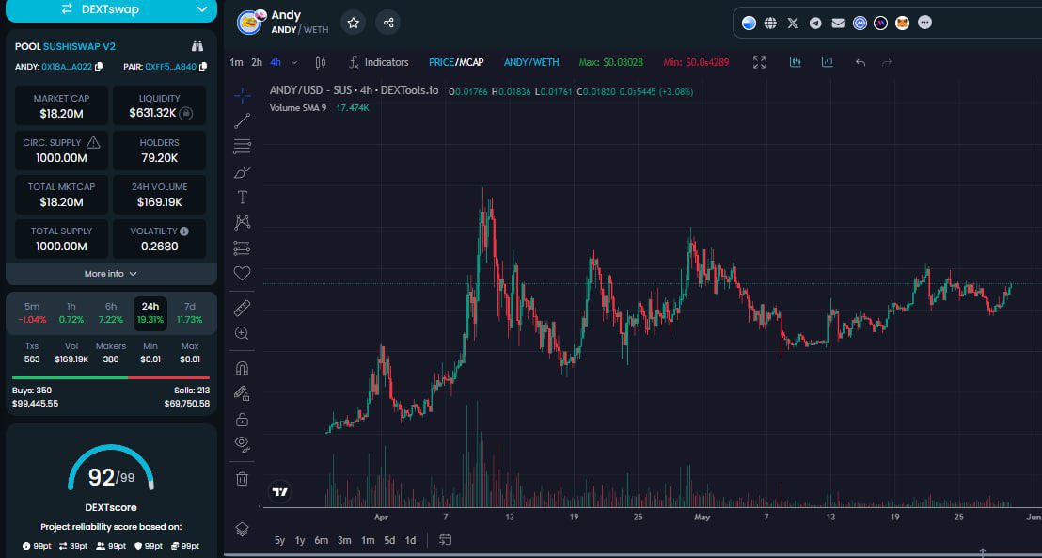Screen dimensions: 1042x558
Task: Toggle lock all drawing tools
Action: coord(243,419)
